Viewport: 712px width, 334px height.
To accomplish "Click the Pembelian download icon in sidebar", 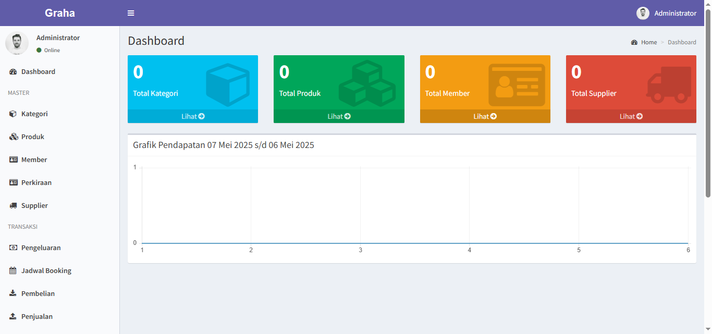I will pyautogui.click(x=13, y=293).
